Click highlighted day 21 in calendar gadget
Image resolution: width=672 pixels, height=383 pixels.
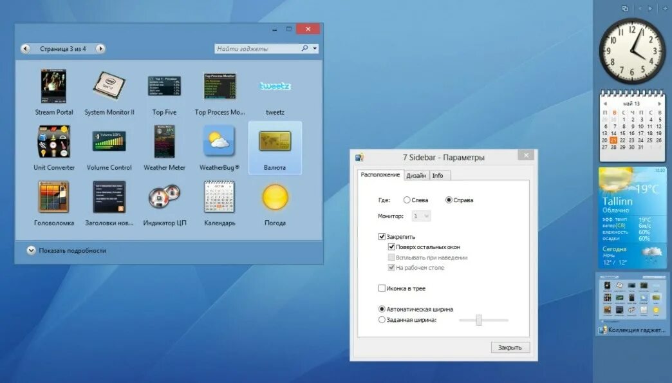pos(613,140)
